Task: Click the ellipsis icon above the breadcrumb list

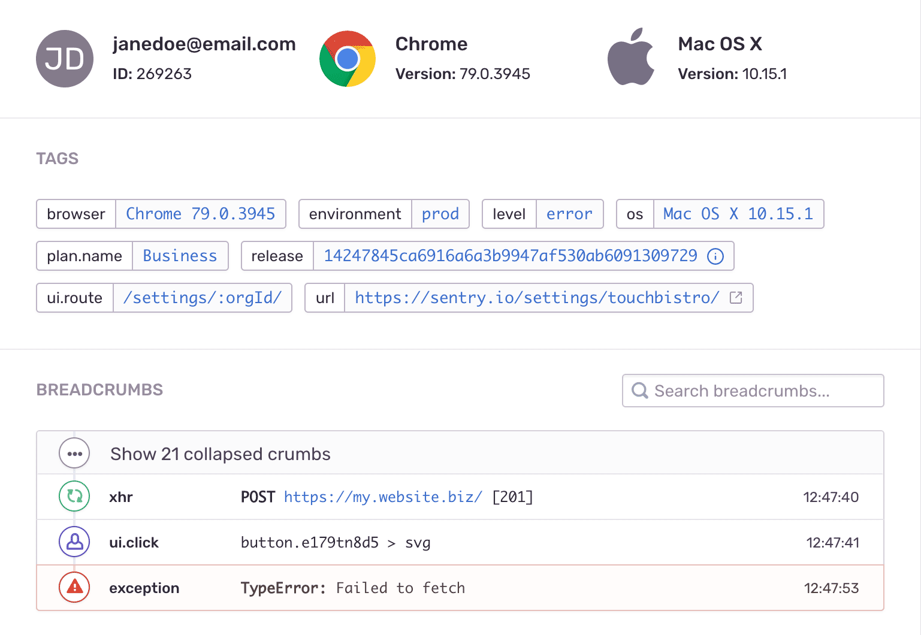Action: coord(74,453)
